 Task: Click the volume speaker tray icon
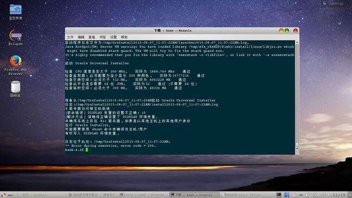tap(309, 195)
